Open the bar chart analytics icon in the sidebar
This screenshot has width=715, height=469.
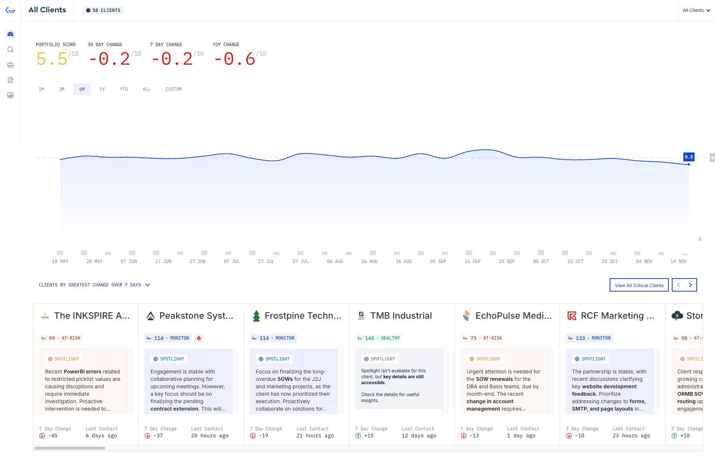point(10,95)
